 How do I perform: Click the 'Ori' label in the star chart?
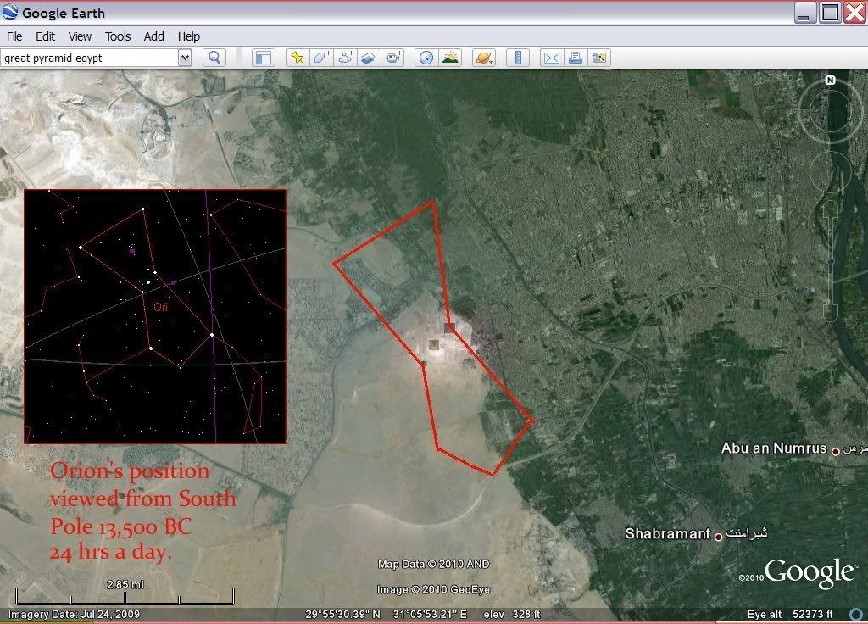click(x=160, y=307)
